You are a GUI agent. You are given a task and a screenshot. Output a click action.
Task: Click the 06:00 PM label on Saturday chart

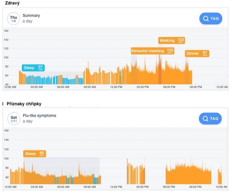coord(169,187)
